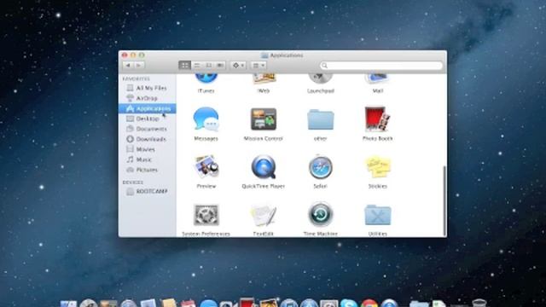Select Applications in the Finder sidebar
Viewport: 546px width, 307px height.
147,108
